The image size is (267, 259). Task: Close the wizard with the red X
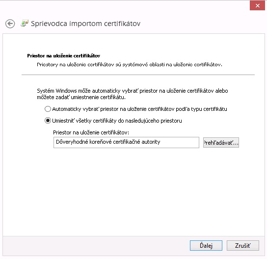click(x=257, y=5)
